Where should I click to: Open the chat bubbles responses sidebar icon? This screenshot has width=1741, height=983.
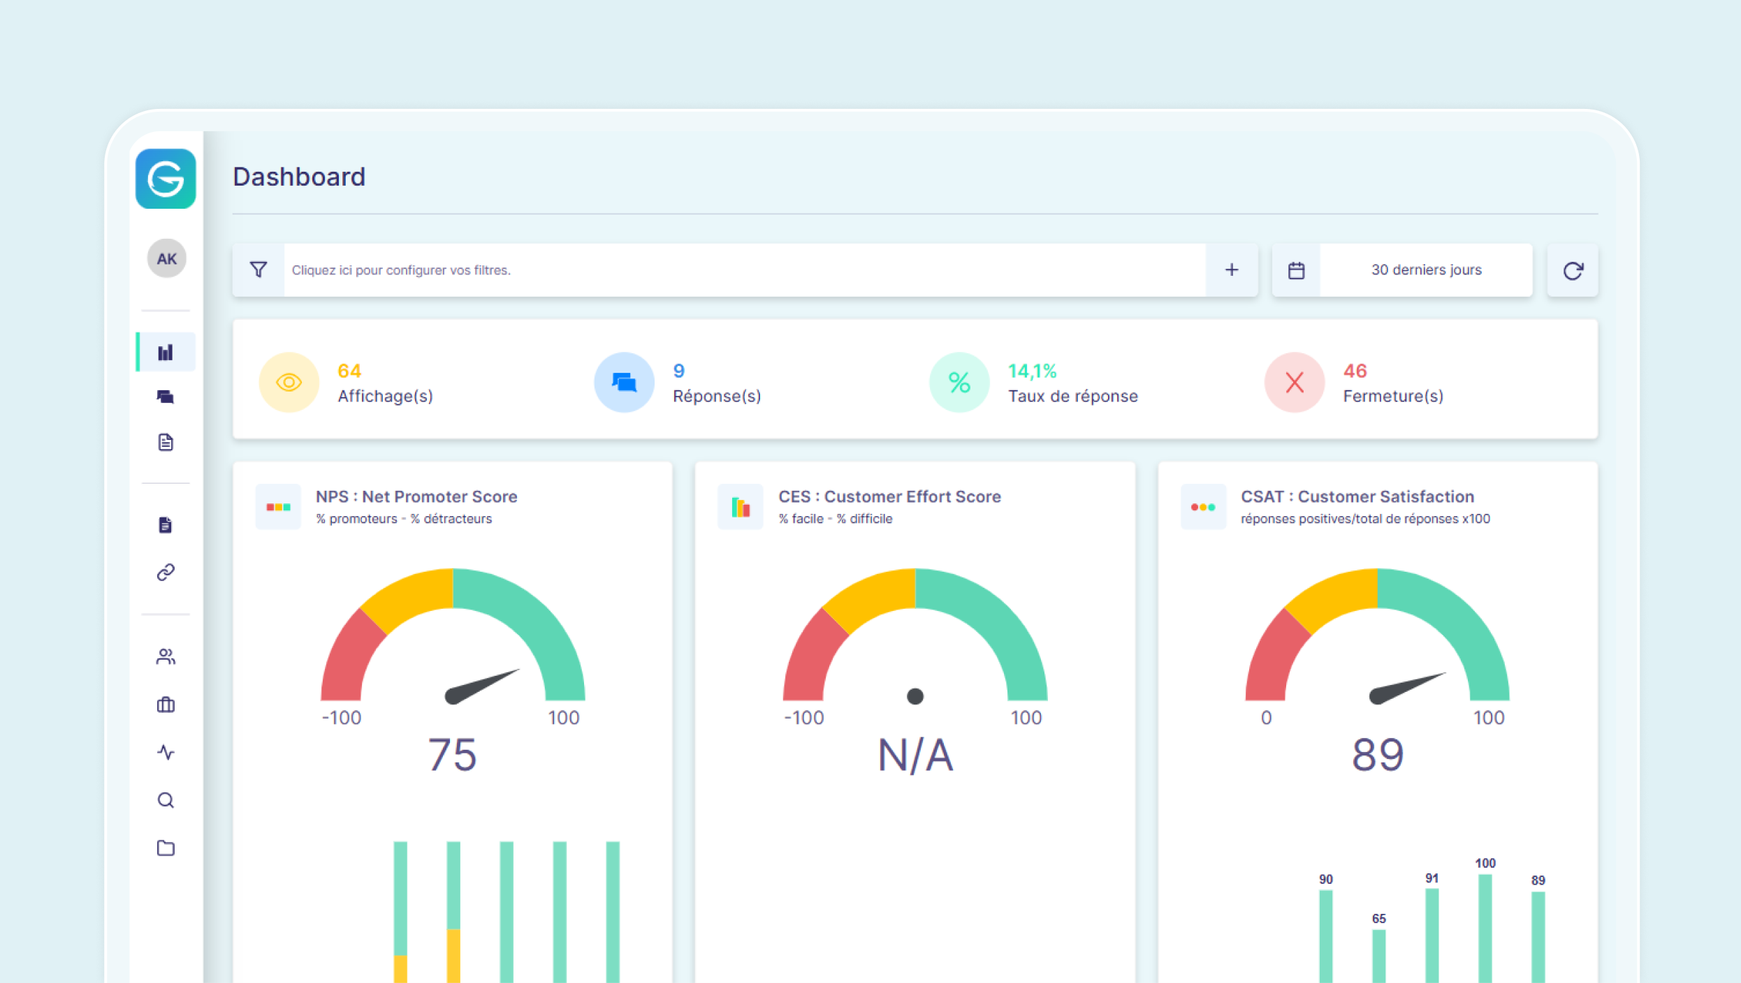click(166, 397)
